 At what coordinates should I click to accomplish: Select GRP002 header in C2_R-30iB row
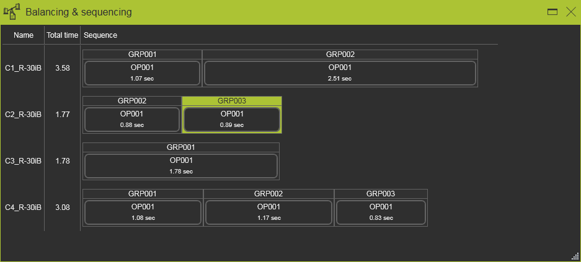pos(132,101)
